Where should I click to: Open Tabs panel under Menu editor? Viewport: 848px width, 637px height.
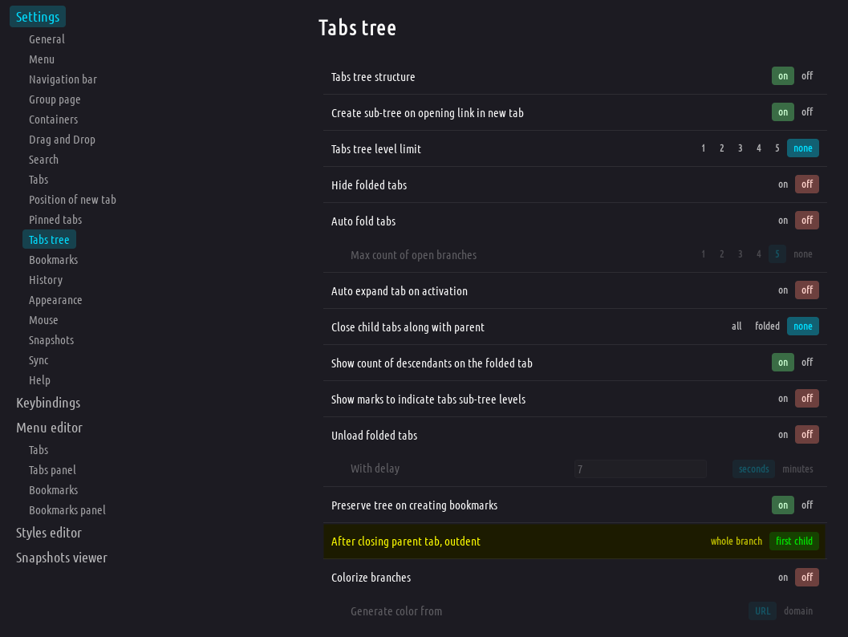[x=52, y=470]
